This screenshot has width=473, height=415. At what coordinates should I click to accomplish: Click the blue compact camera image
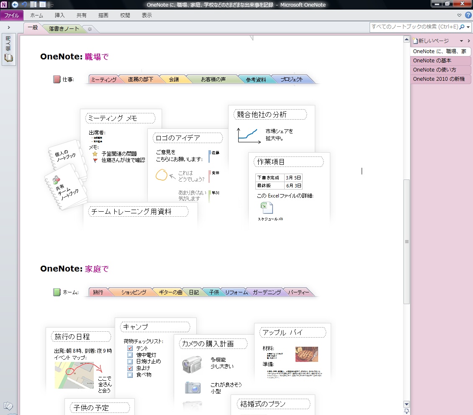coord(193,387)
